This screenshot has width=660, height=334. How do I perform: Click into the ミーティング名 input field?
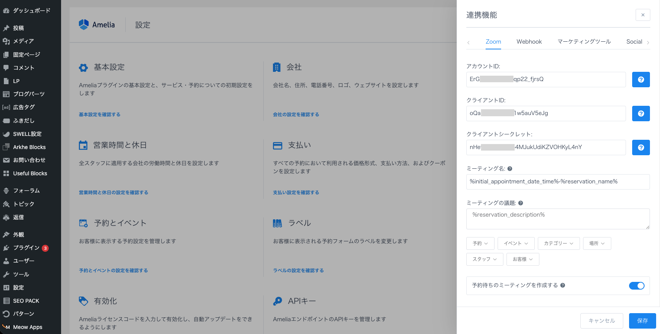pyautogui.click(x=558, y=182)
